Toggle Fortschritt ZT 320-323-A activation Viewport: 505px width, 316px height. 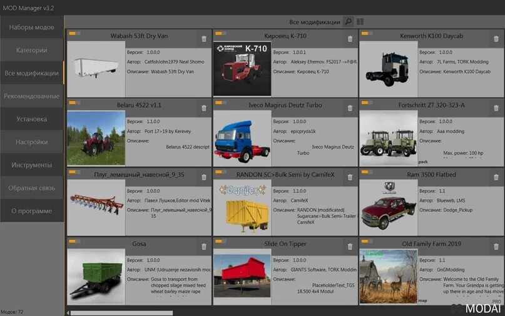coord(367,102)
